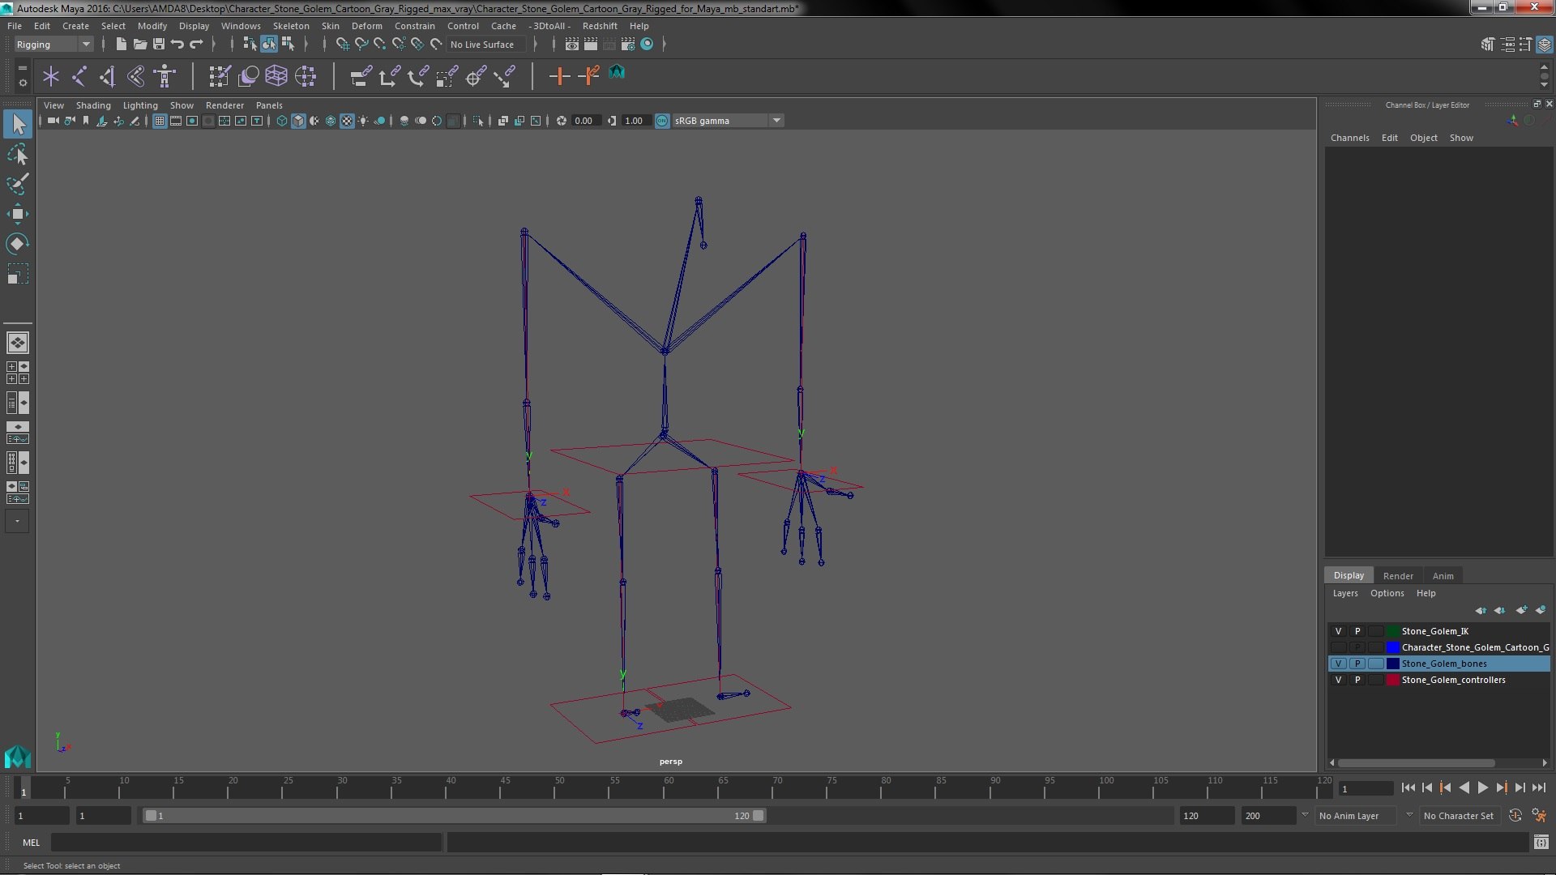Viewport: 1556px width, 875px height.
Task: Toggle wireframe on shaded viewport button
Action: (331, 121)
